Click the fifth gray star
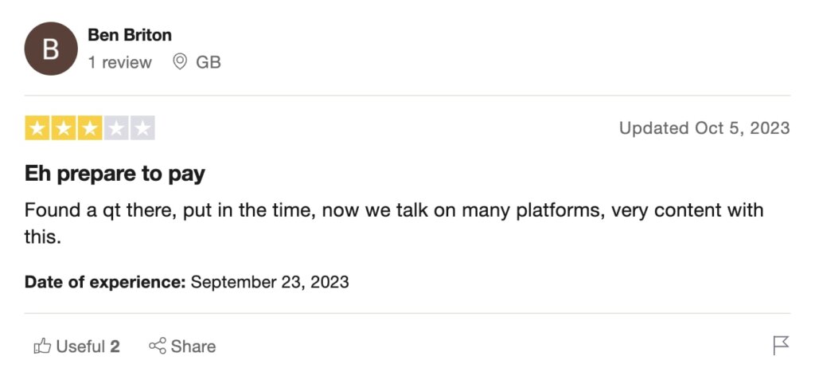This screenshot has width=815, height=376. 142,128
